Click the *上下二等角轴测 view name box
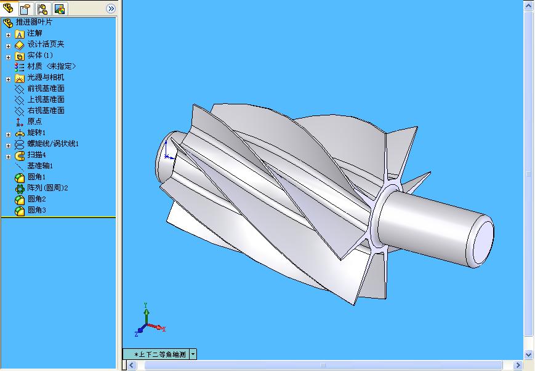The width and height of the screenshot is (535, 371). pyautogui.click(x=156, y=354)
